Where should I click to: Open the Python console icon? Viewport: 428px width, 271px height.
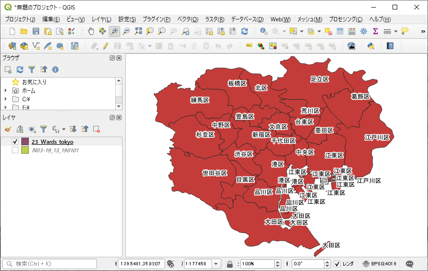(371, 46)
